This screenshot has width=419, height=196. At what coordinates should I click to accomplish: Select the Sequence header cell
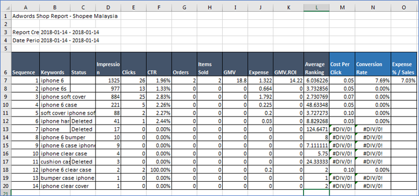(26, 64)
